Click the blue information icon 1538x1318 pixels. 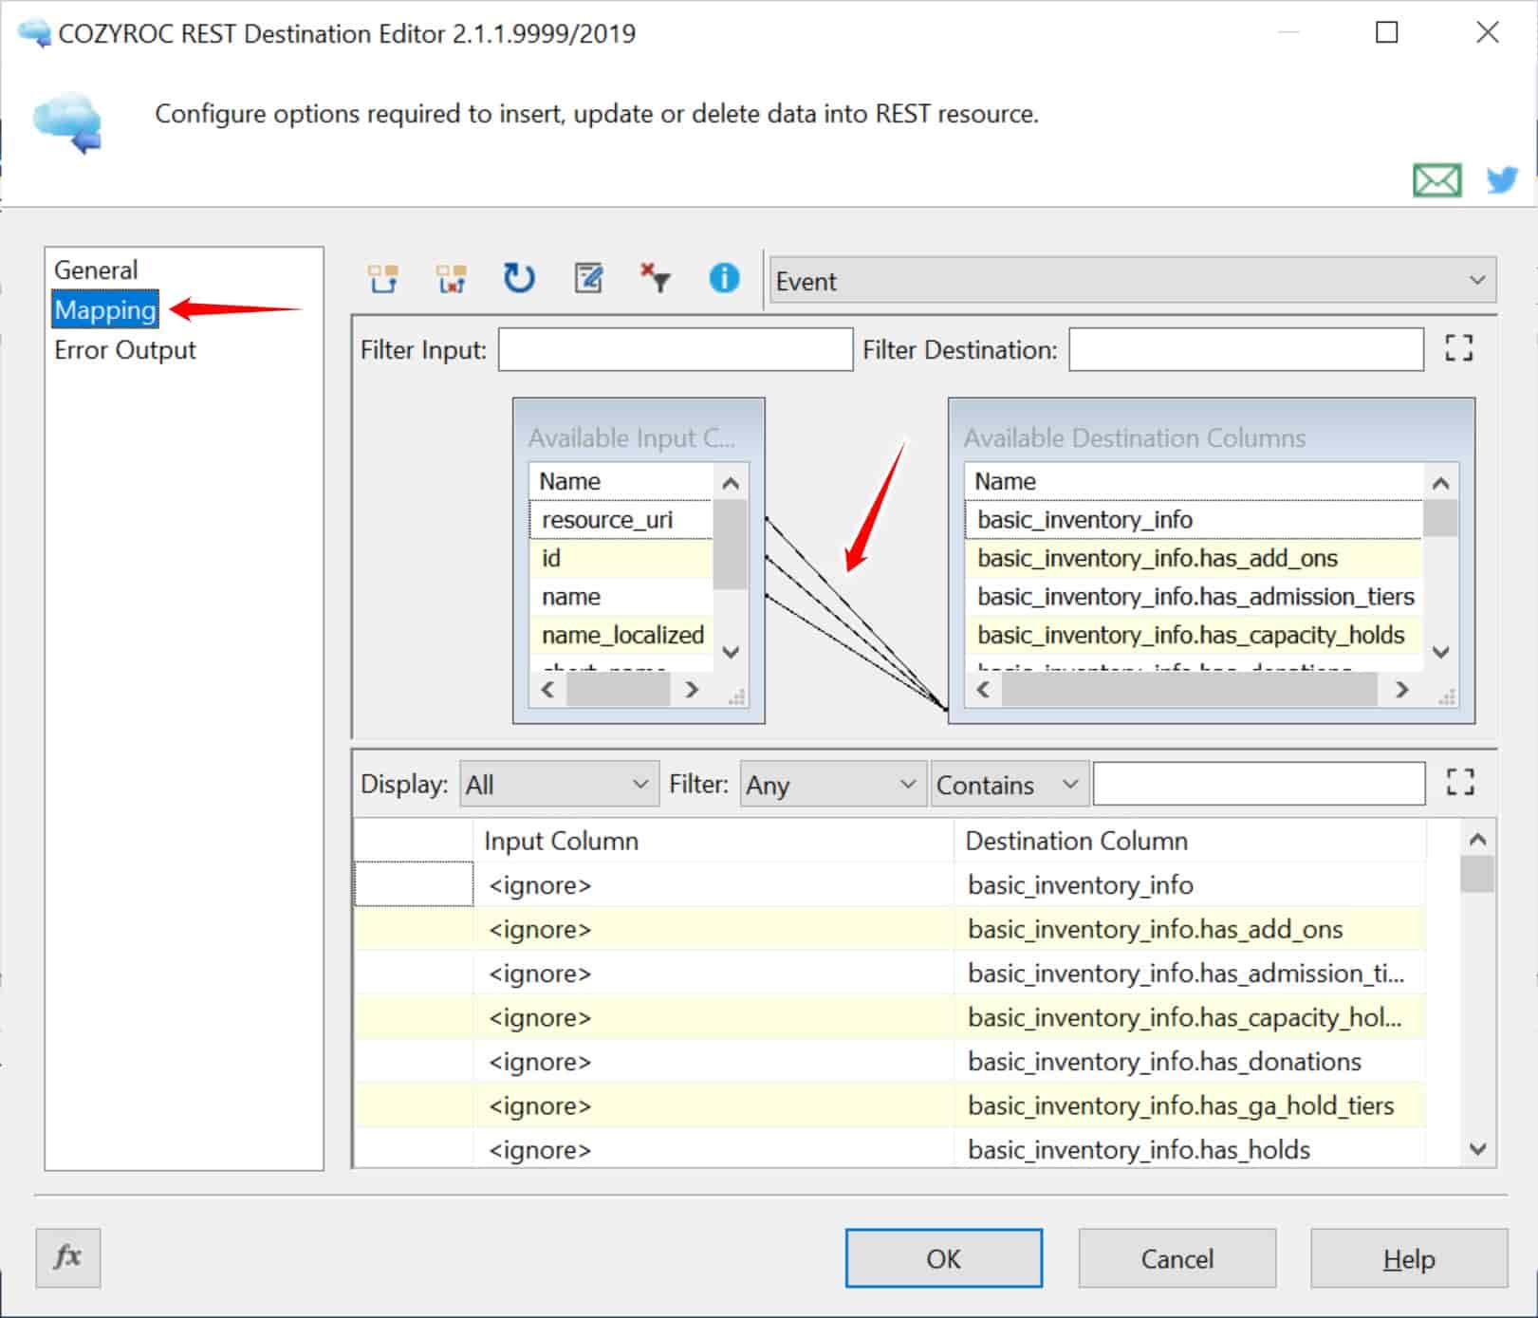(724, 278)
